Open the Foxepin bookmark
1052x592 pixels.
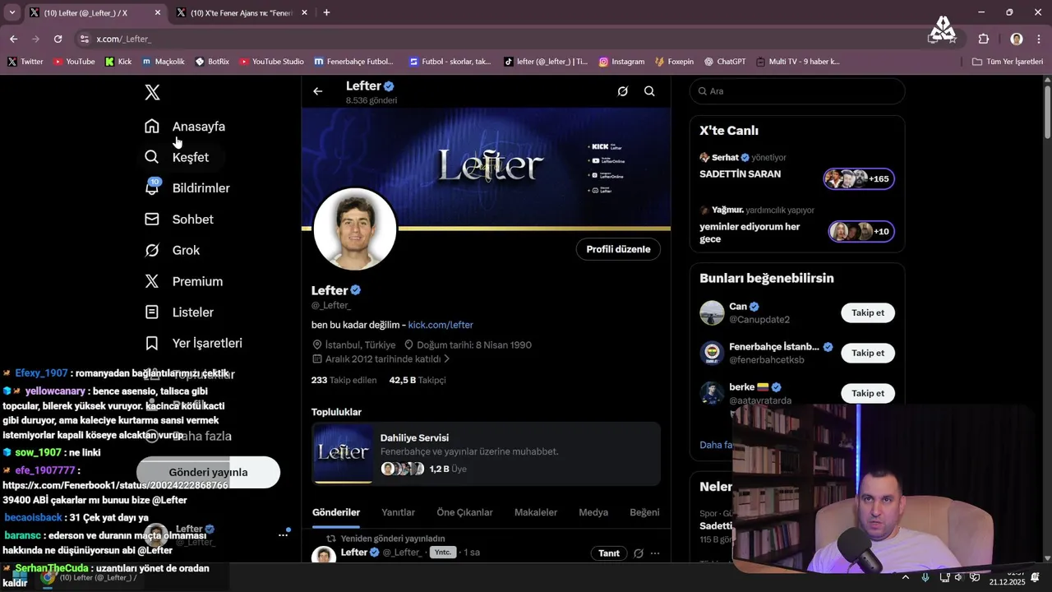point(675,62)
